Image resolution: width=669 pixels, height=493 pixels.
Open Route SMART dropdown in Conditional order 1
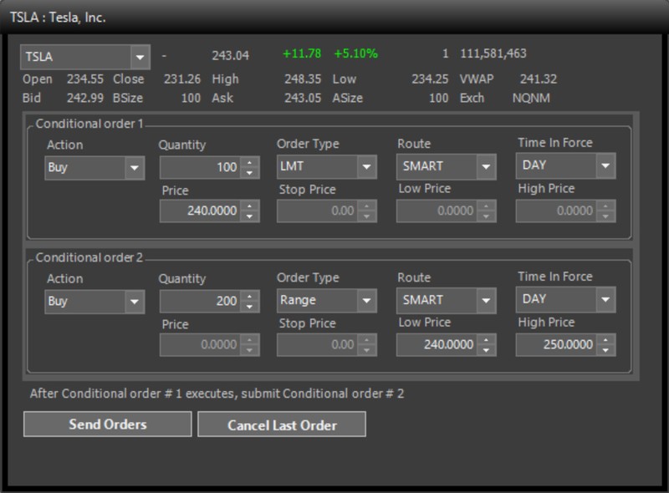486,166
